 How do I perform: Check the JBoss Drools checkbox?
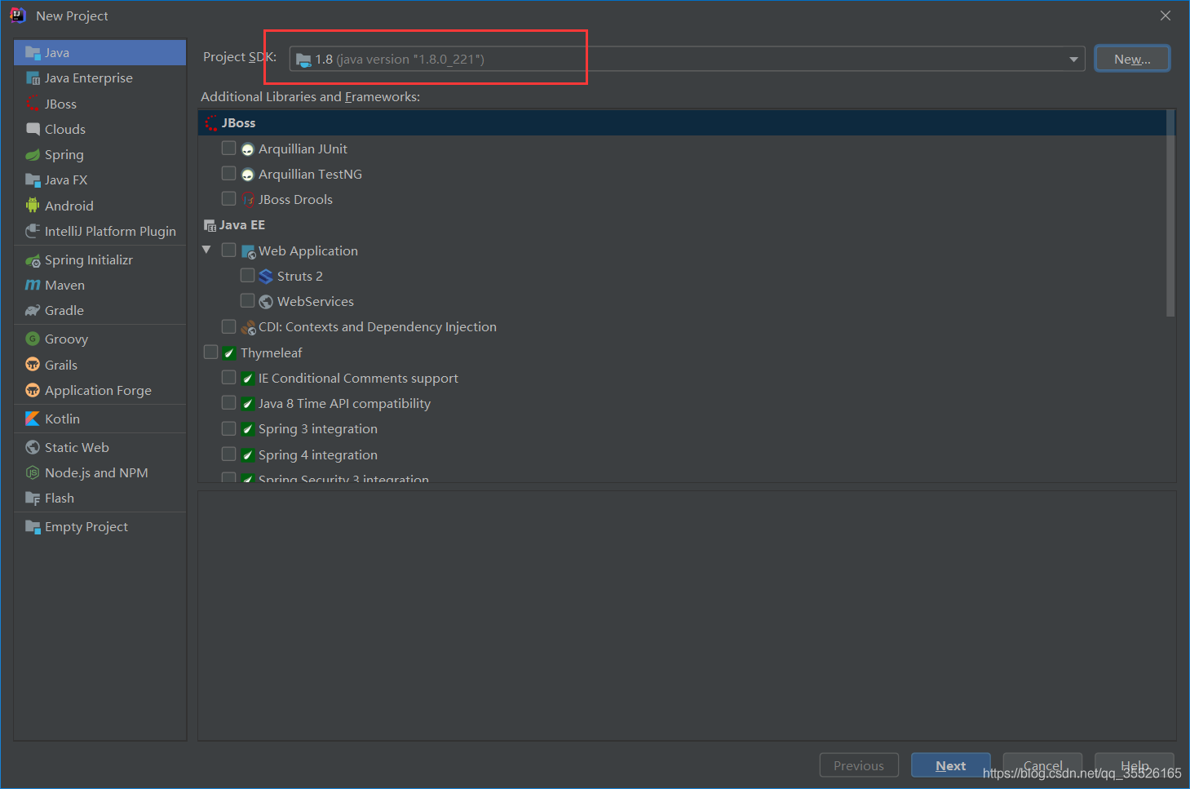[x=228, y=199]
